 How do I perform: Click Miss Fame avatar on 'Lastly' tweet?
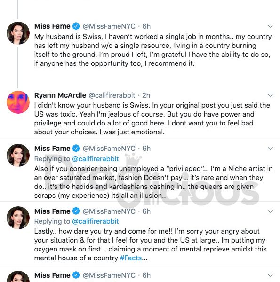18,218
